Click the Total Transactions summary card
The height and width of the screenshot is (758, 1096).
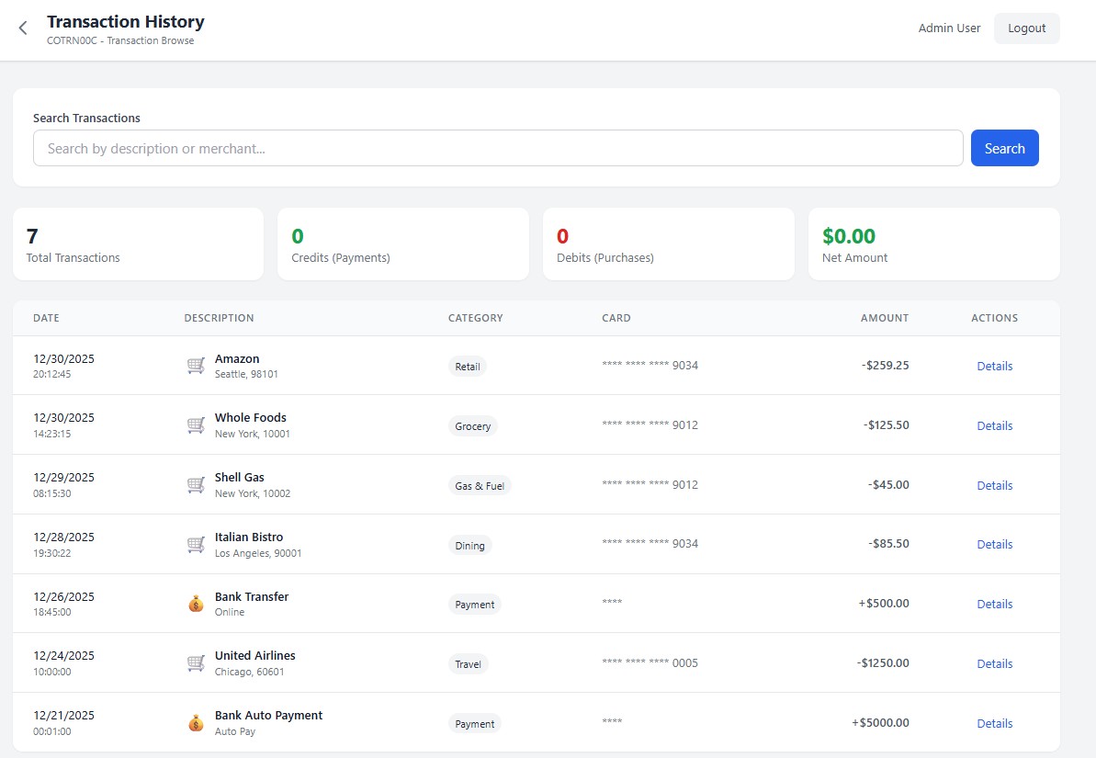click(138, 243)
